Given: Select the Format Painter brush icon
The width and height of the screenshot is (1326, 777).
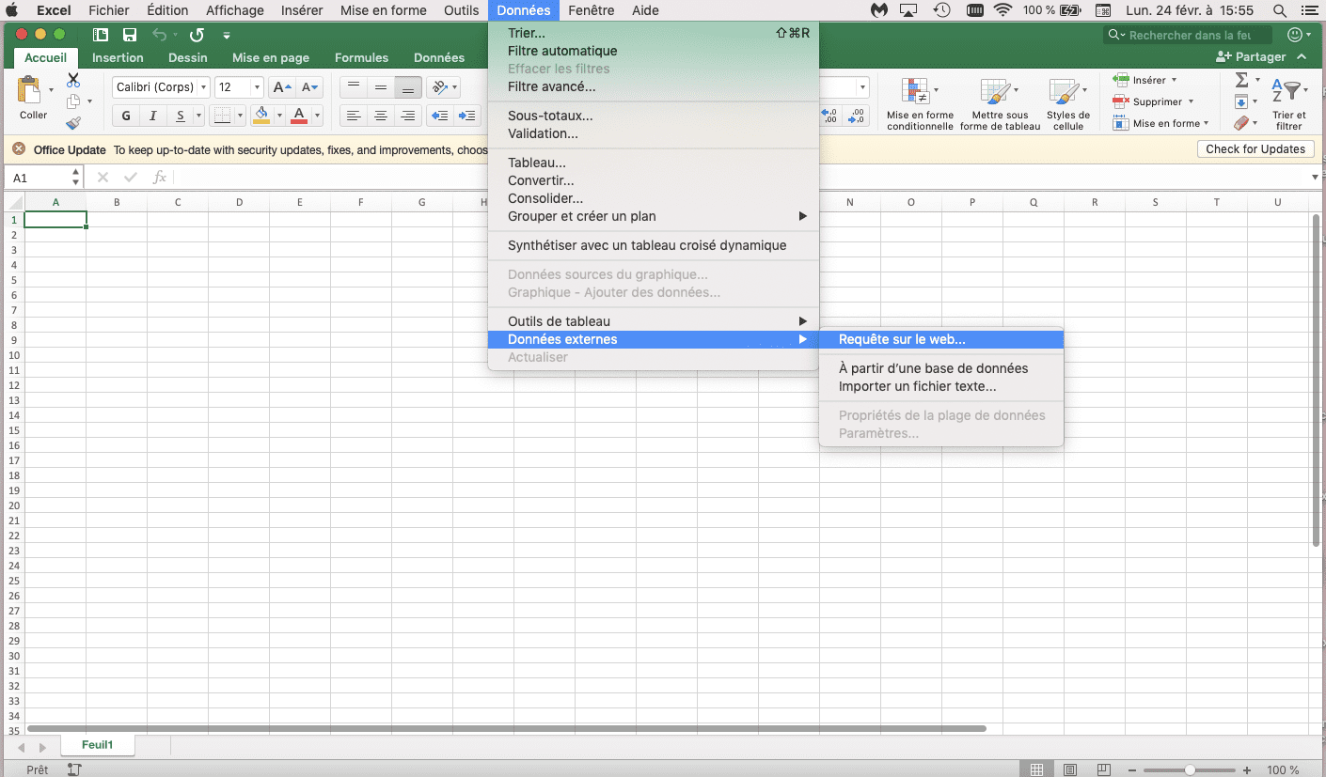Looking at the screenshot, I should (x=73, y=123).
